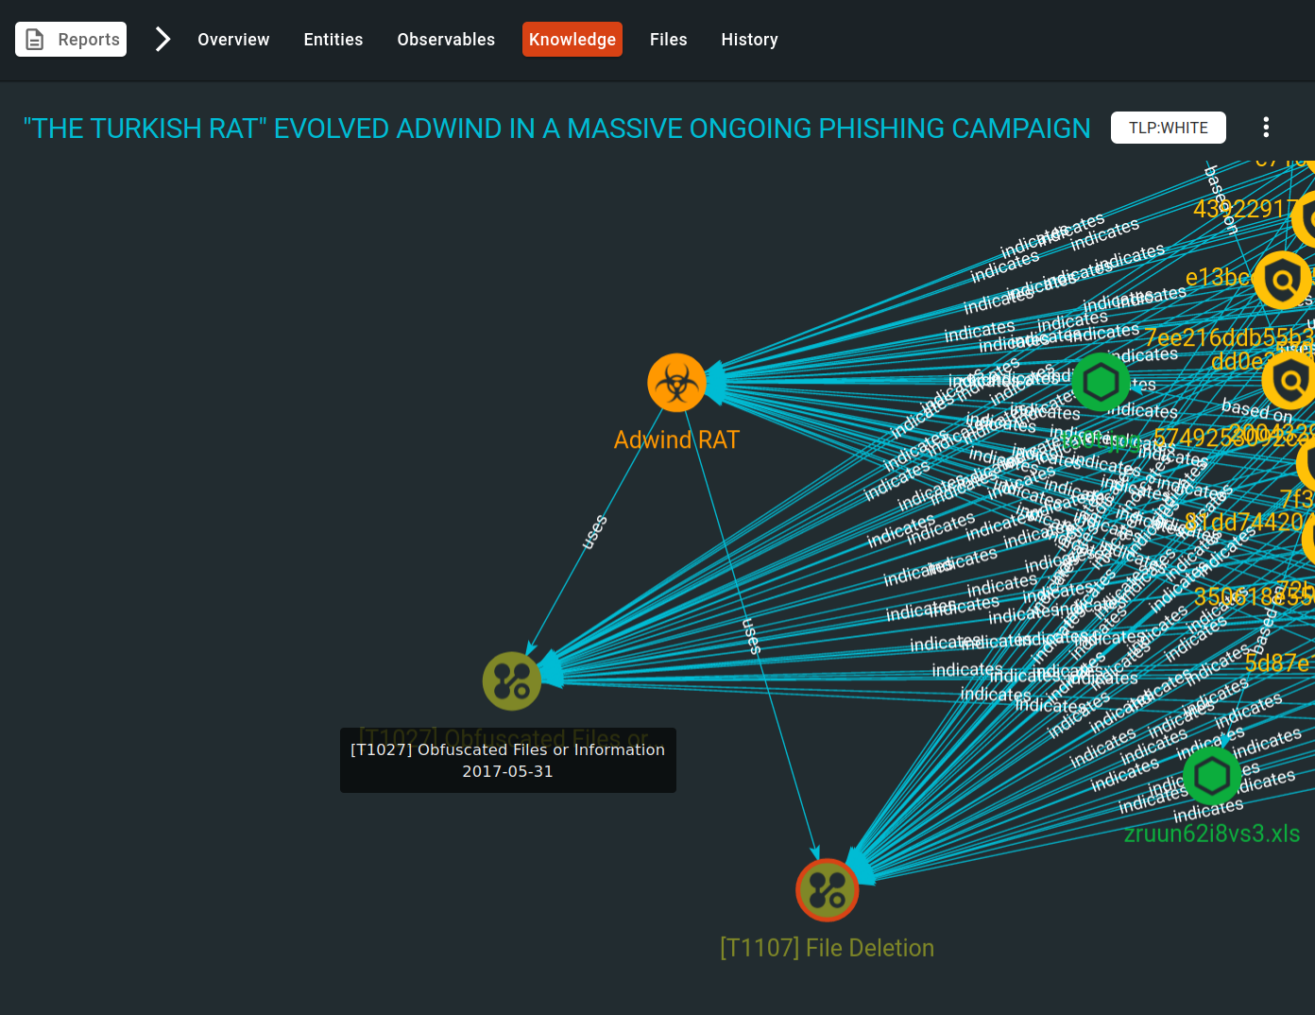Open the Observables tab

point(446,40)
